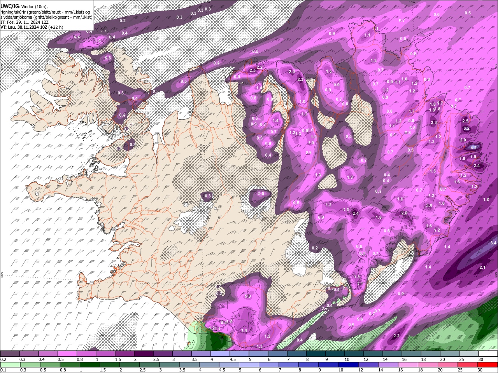Viewport: 498px width, 373px height.
Task: Pick the dark mauve 0.2–0.3 swatch in the upper legend
Action: pyautogui.click(x=10, y=354)
